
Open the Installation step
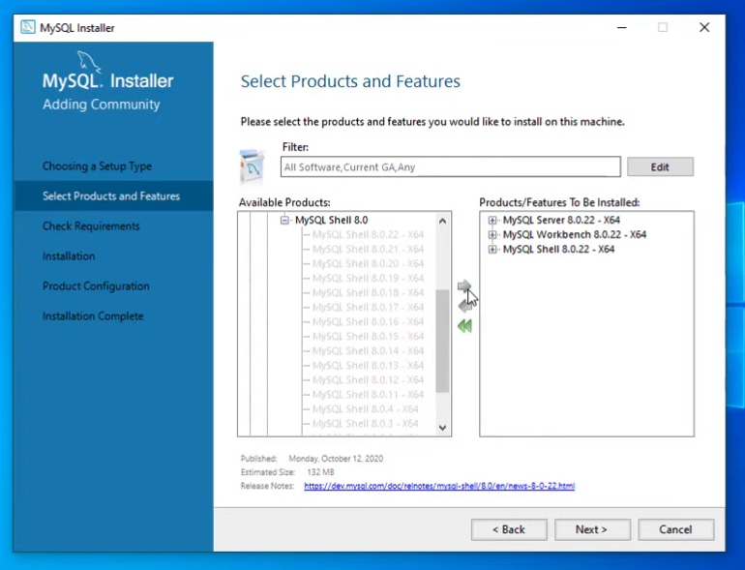[x=69, y=255]
